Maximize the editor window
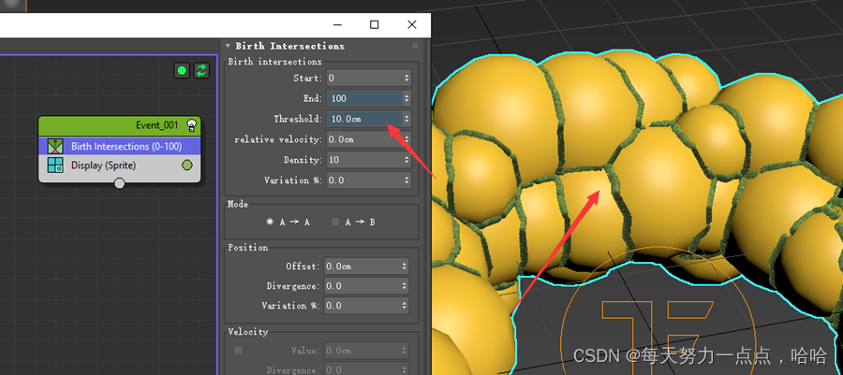The image size is (843, 375). 374,24
